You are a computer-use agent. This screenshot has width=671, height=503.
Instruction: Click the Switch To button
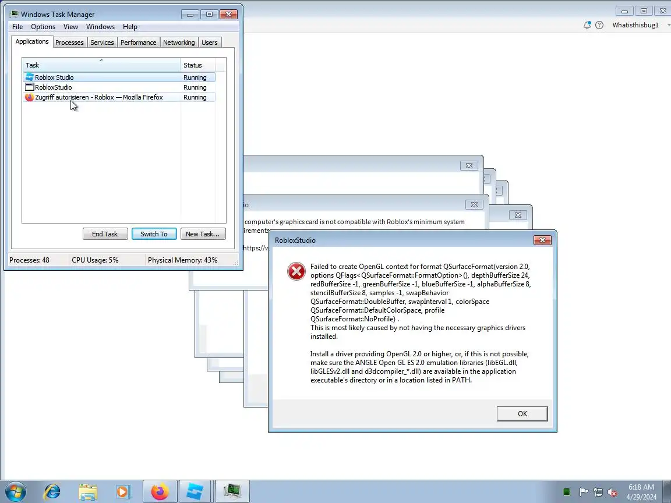(154, 234)
